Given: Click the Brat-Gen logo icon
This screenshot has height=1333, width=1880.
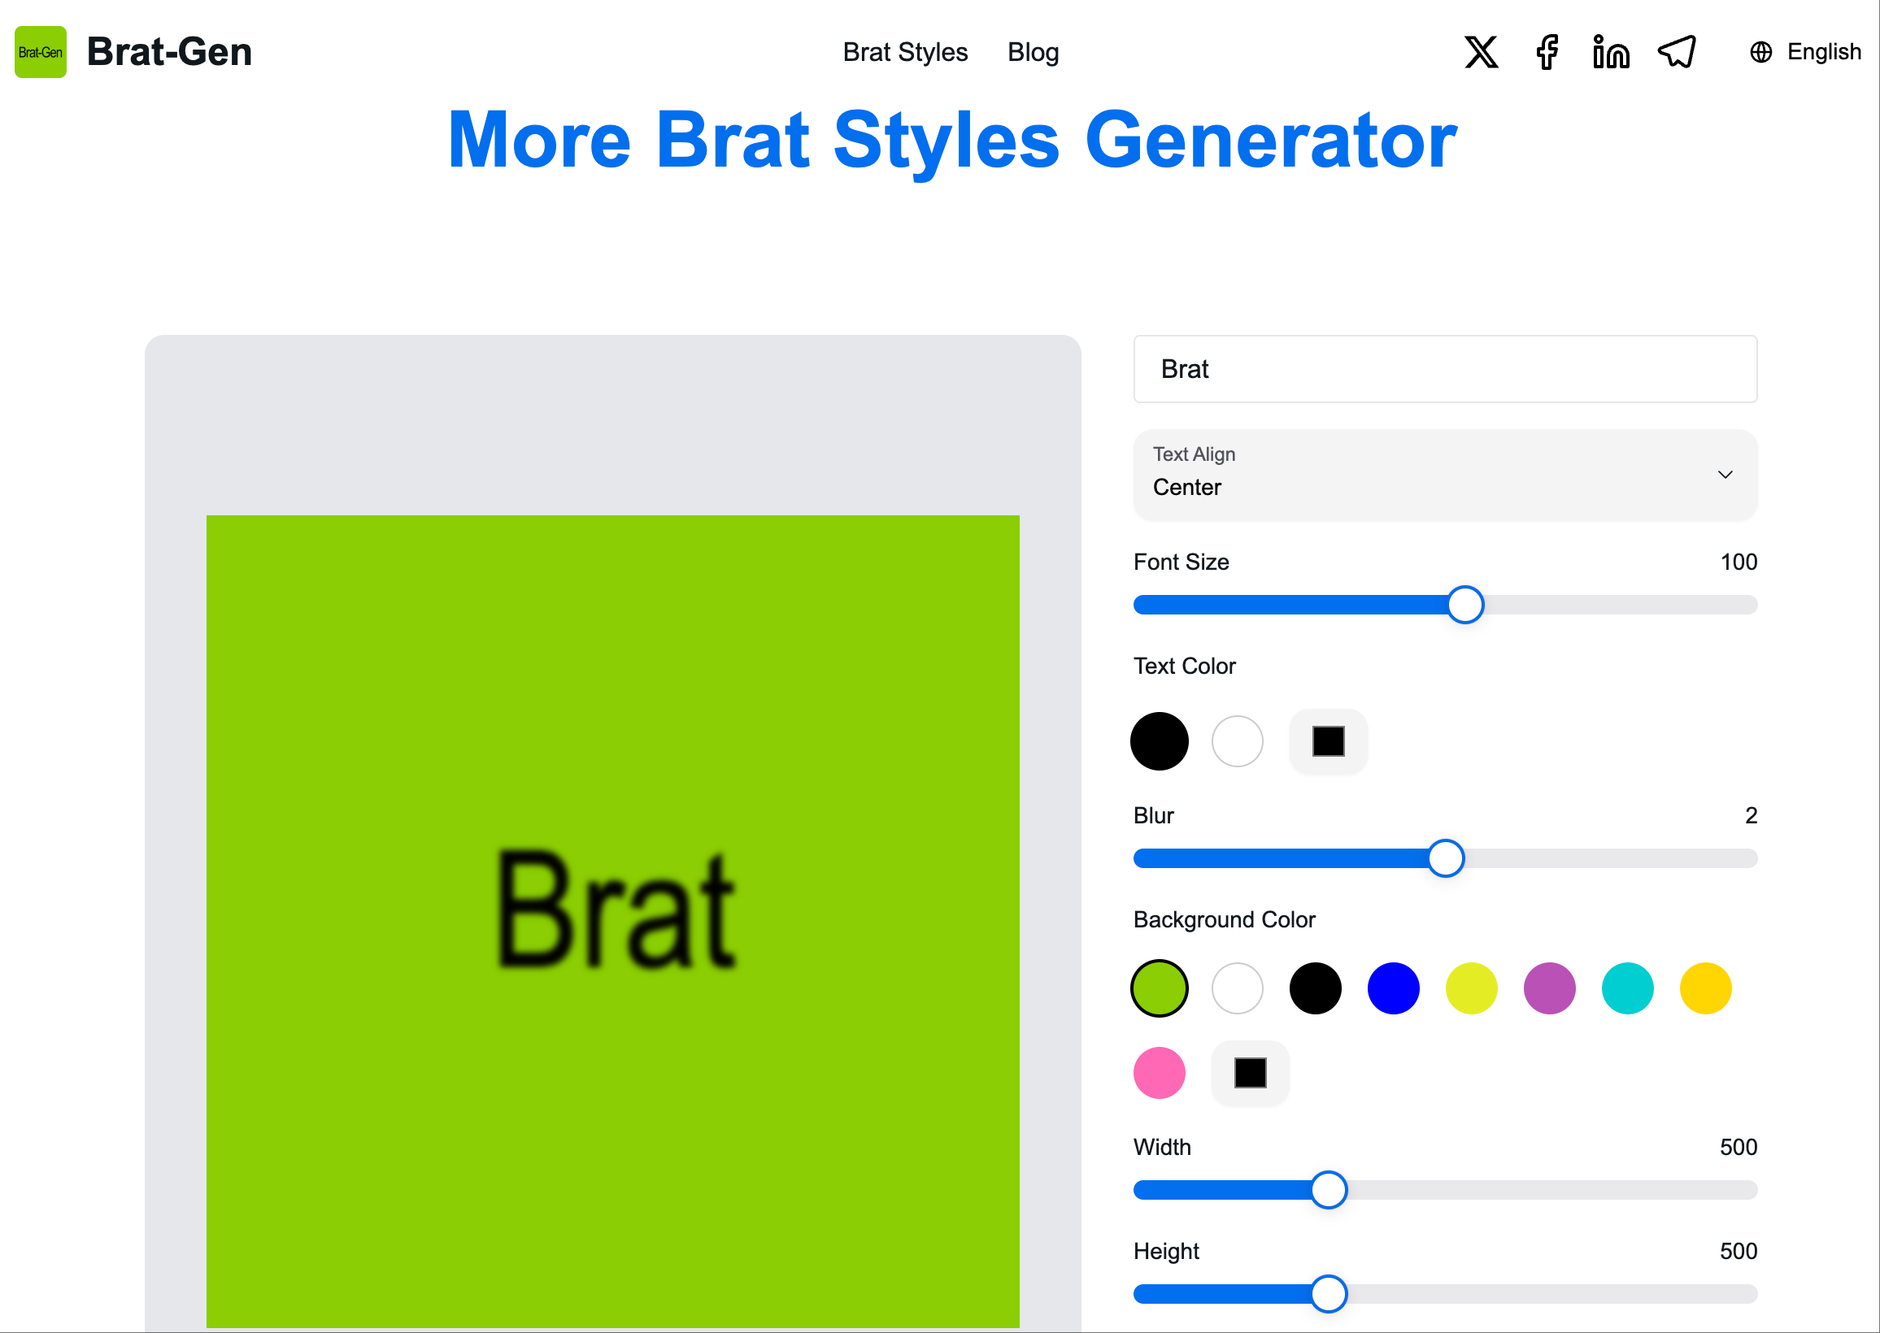Looking at the screenshot, I should (x=39, y=52).
